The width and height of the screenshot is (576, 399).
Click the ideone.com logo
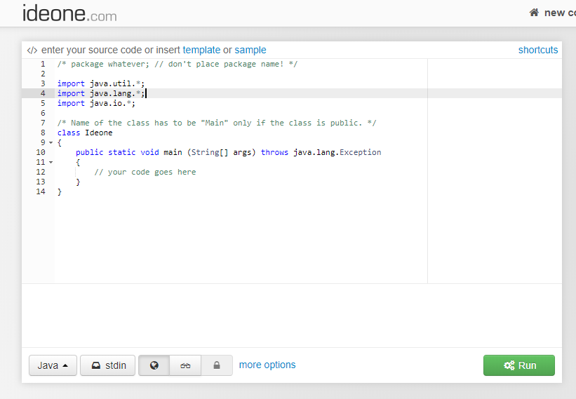click(69, 13)
